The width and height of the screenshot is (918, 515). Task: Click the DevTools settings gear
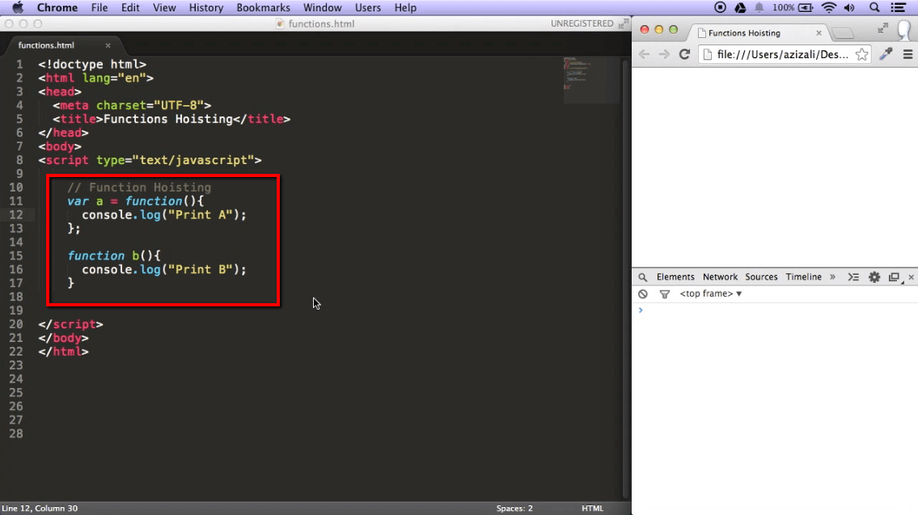(874, 276)
